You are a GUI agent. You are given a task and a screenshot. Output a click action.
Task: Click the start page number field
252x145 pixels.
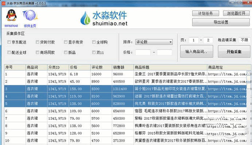tap(194, 40)
